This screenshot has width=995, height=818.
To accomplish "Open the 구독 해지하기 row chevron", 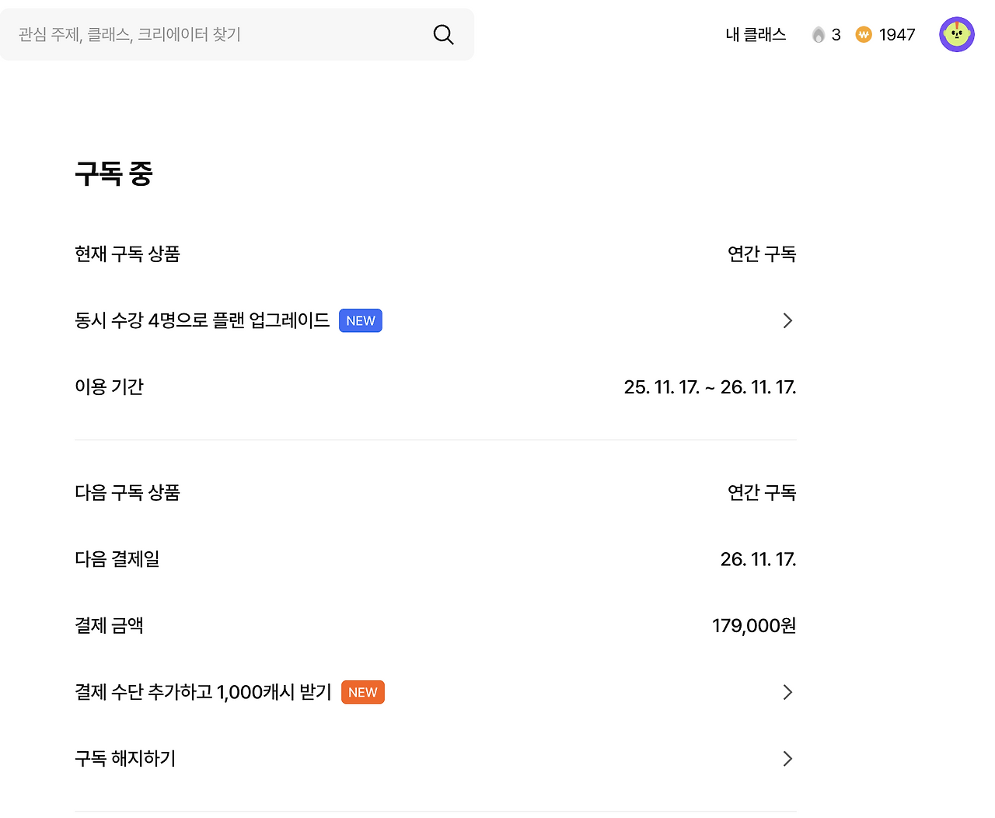I will point(787,759).
